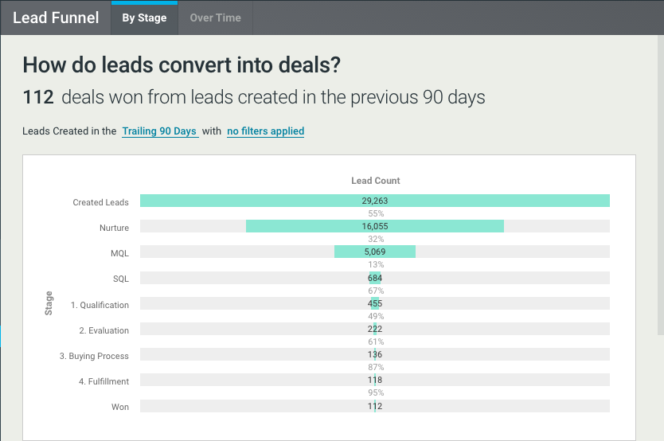Viewport: 664px width, 441px height.
Task: Select the 2. Evaluation bar showing 222
Action: point(375,330)
